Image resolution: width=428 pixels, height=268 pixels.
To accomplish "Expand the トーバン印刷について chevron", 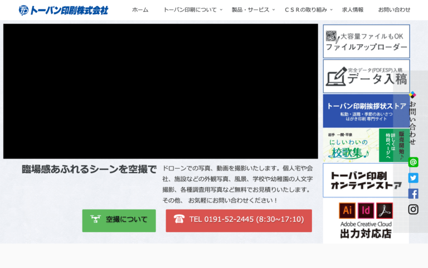I will click(x=221, y=10).
